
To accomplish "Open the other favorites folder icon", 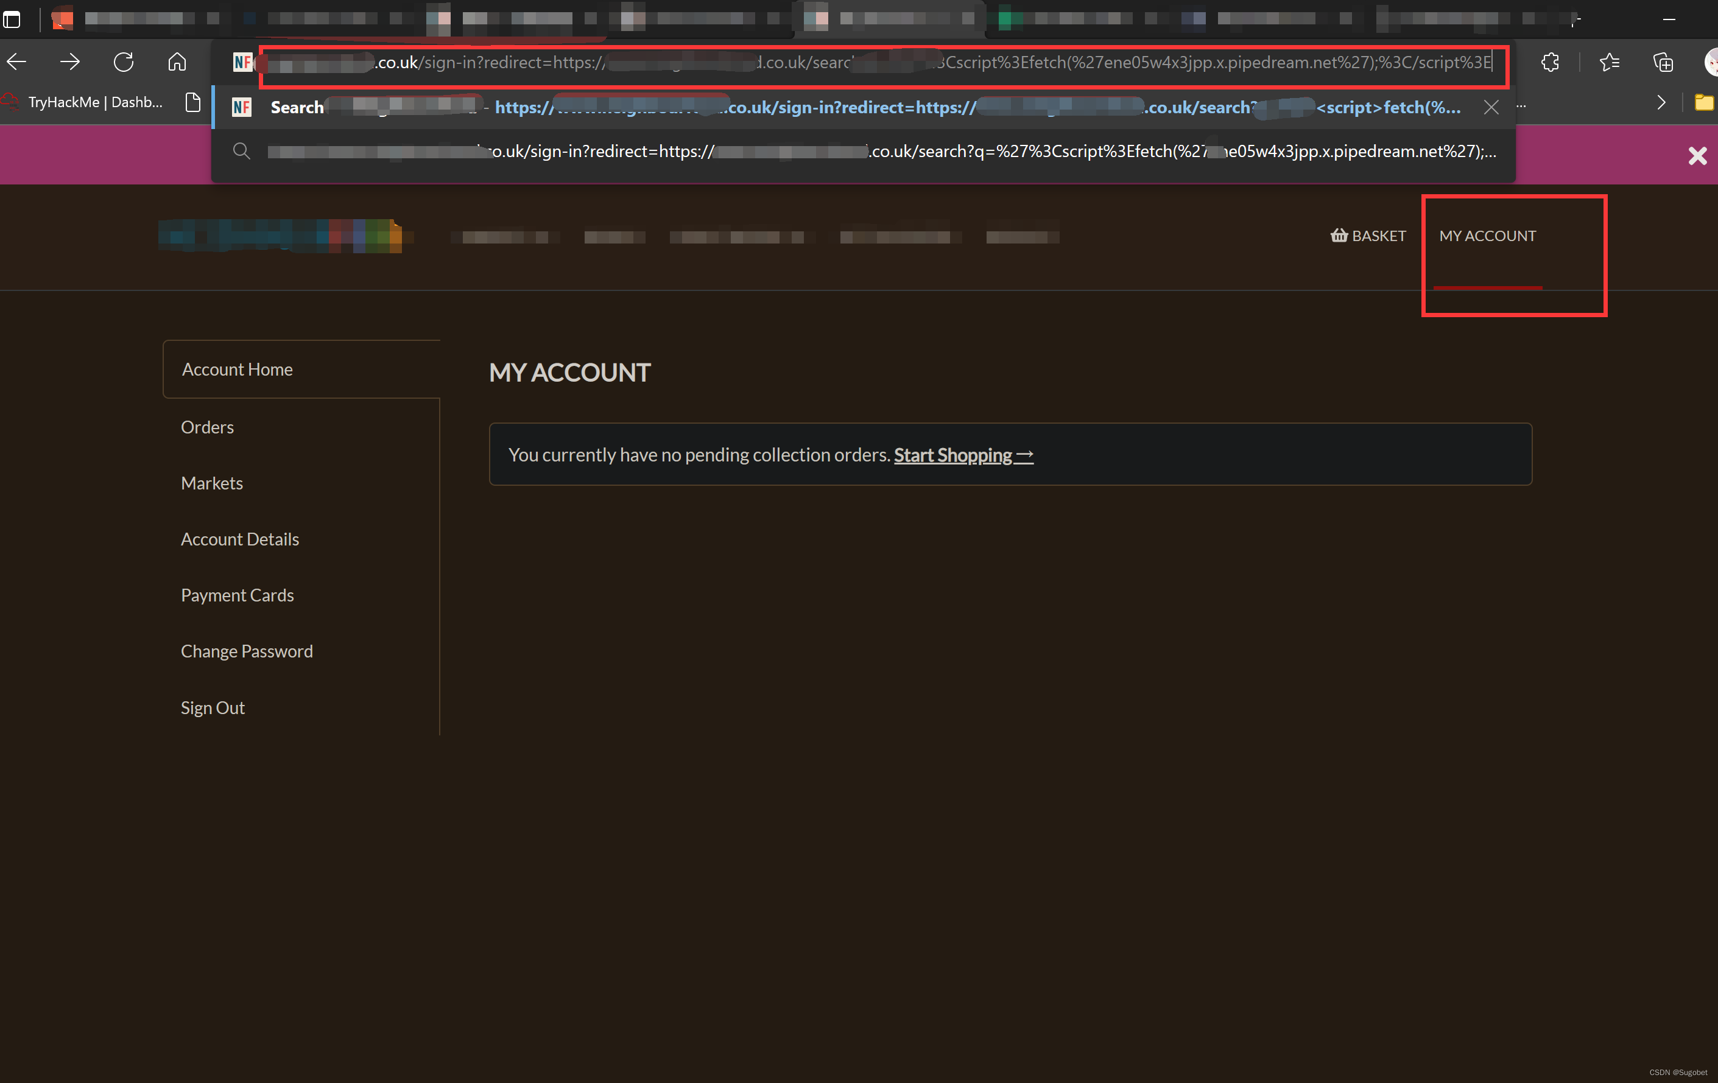I will pos(1705,102).
